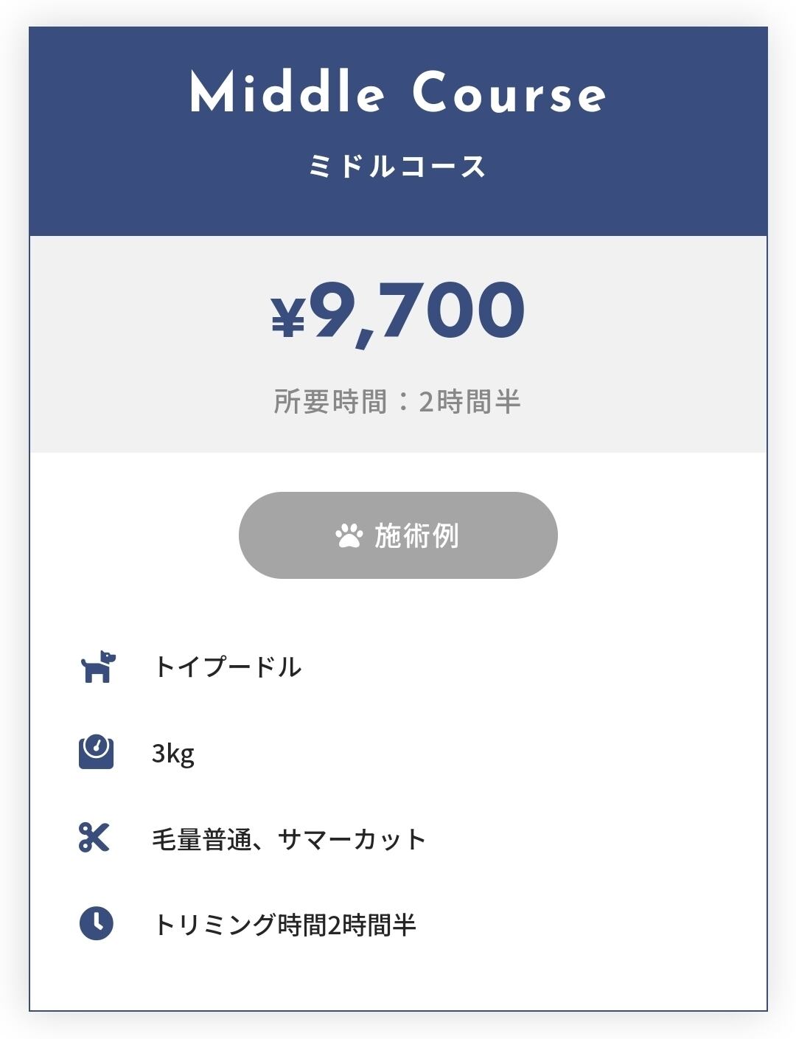796x1039 pixels.
Task: Click the 3kg weight text
Action: pyautogui.click(x=173, y=753)
